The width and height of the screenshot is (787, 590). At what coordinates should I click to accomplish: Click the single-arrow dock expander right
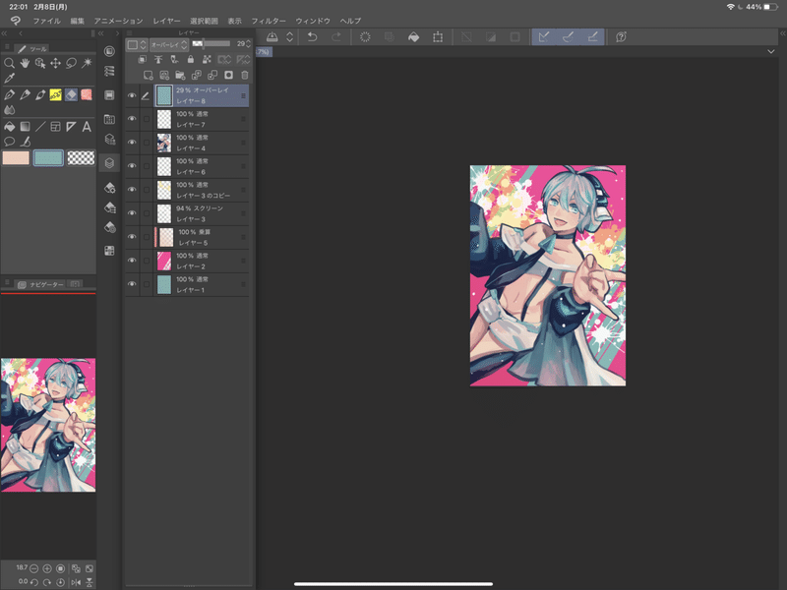pyautogui.click(x=117, y=33)
